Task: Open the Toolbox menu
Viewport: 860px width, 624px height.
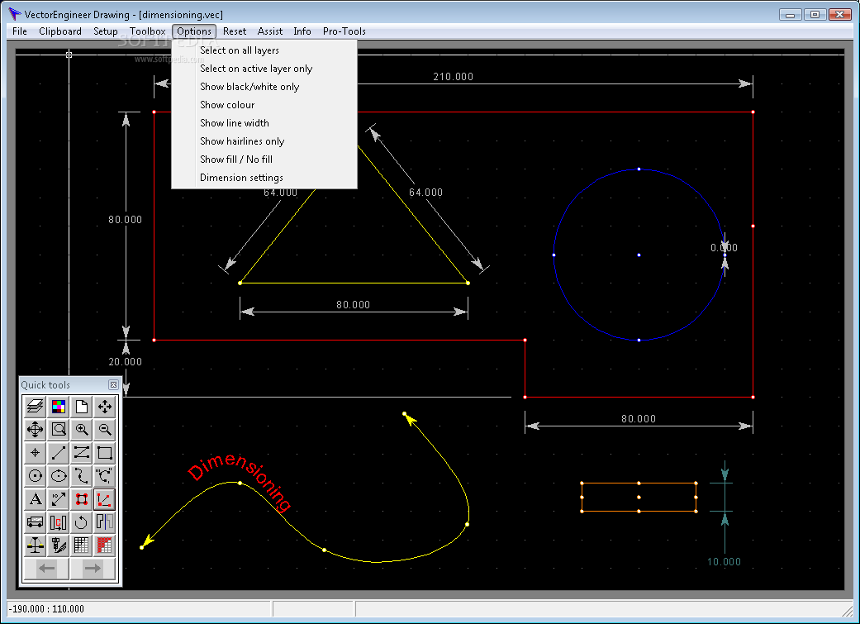Action: click(x=148, y=31)
